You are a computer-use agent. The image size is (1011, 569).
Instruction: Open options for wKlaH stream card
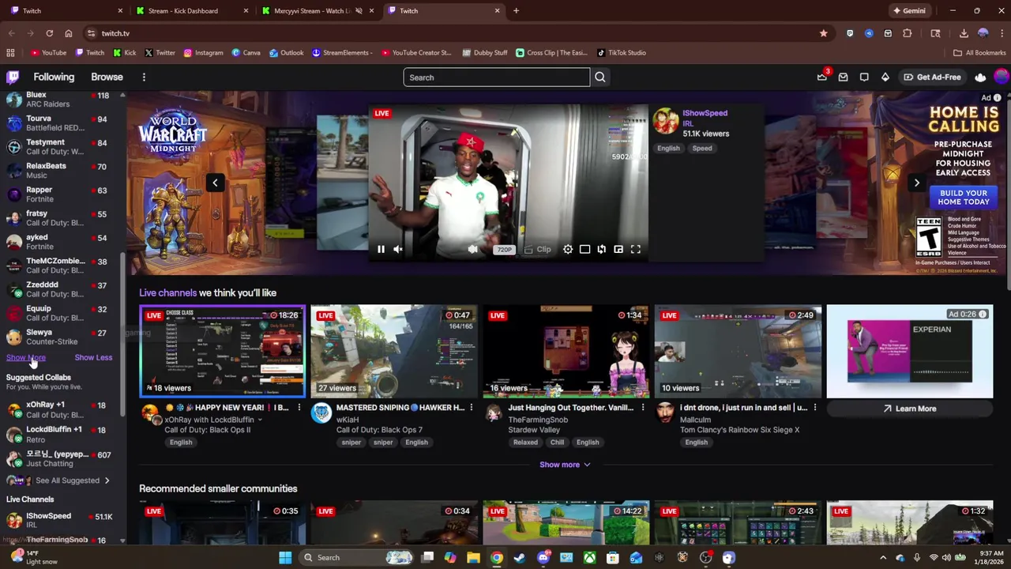pyautogui.click(x=472, y=408)
